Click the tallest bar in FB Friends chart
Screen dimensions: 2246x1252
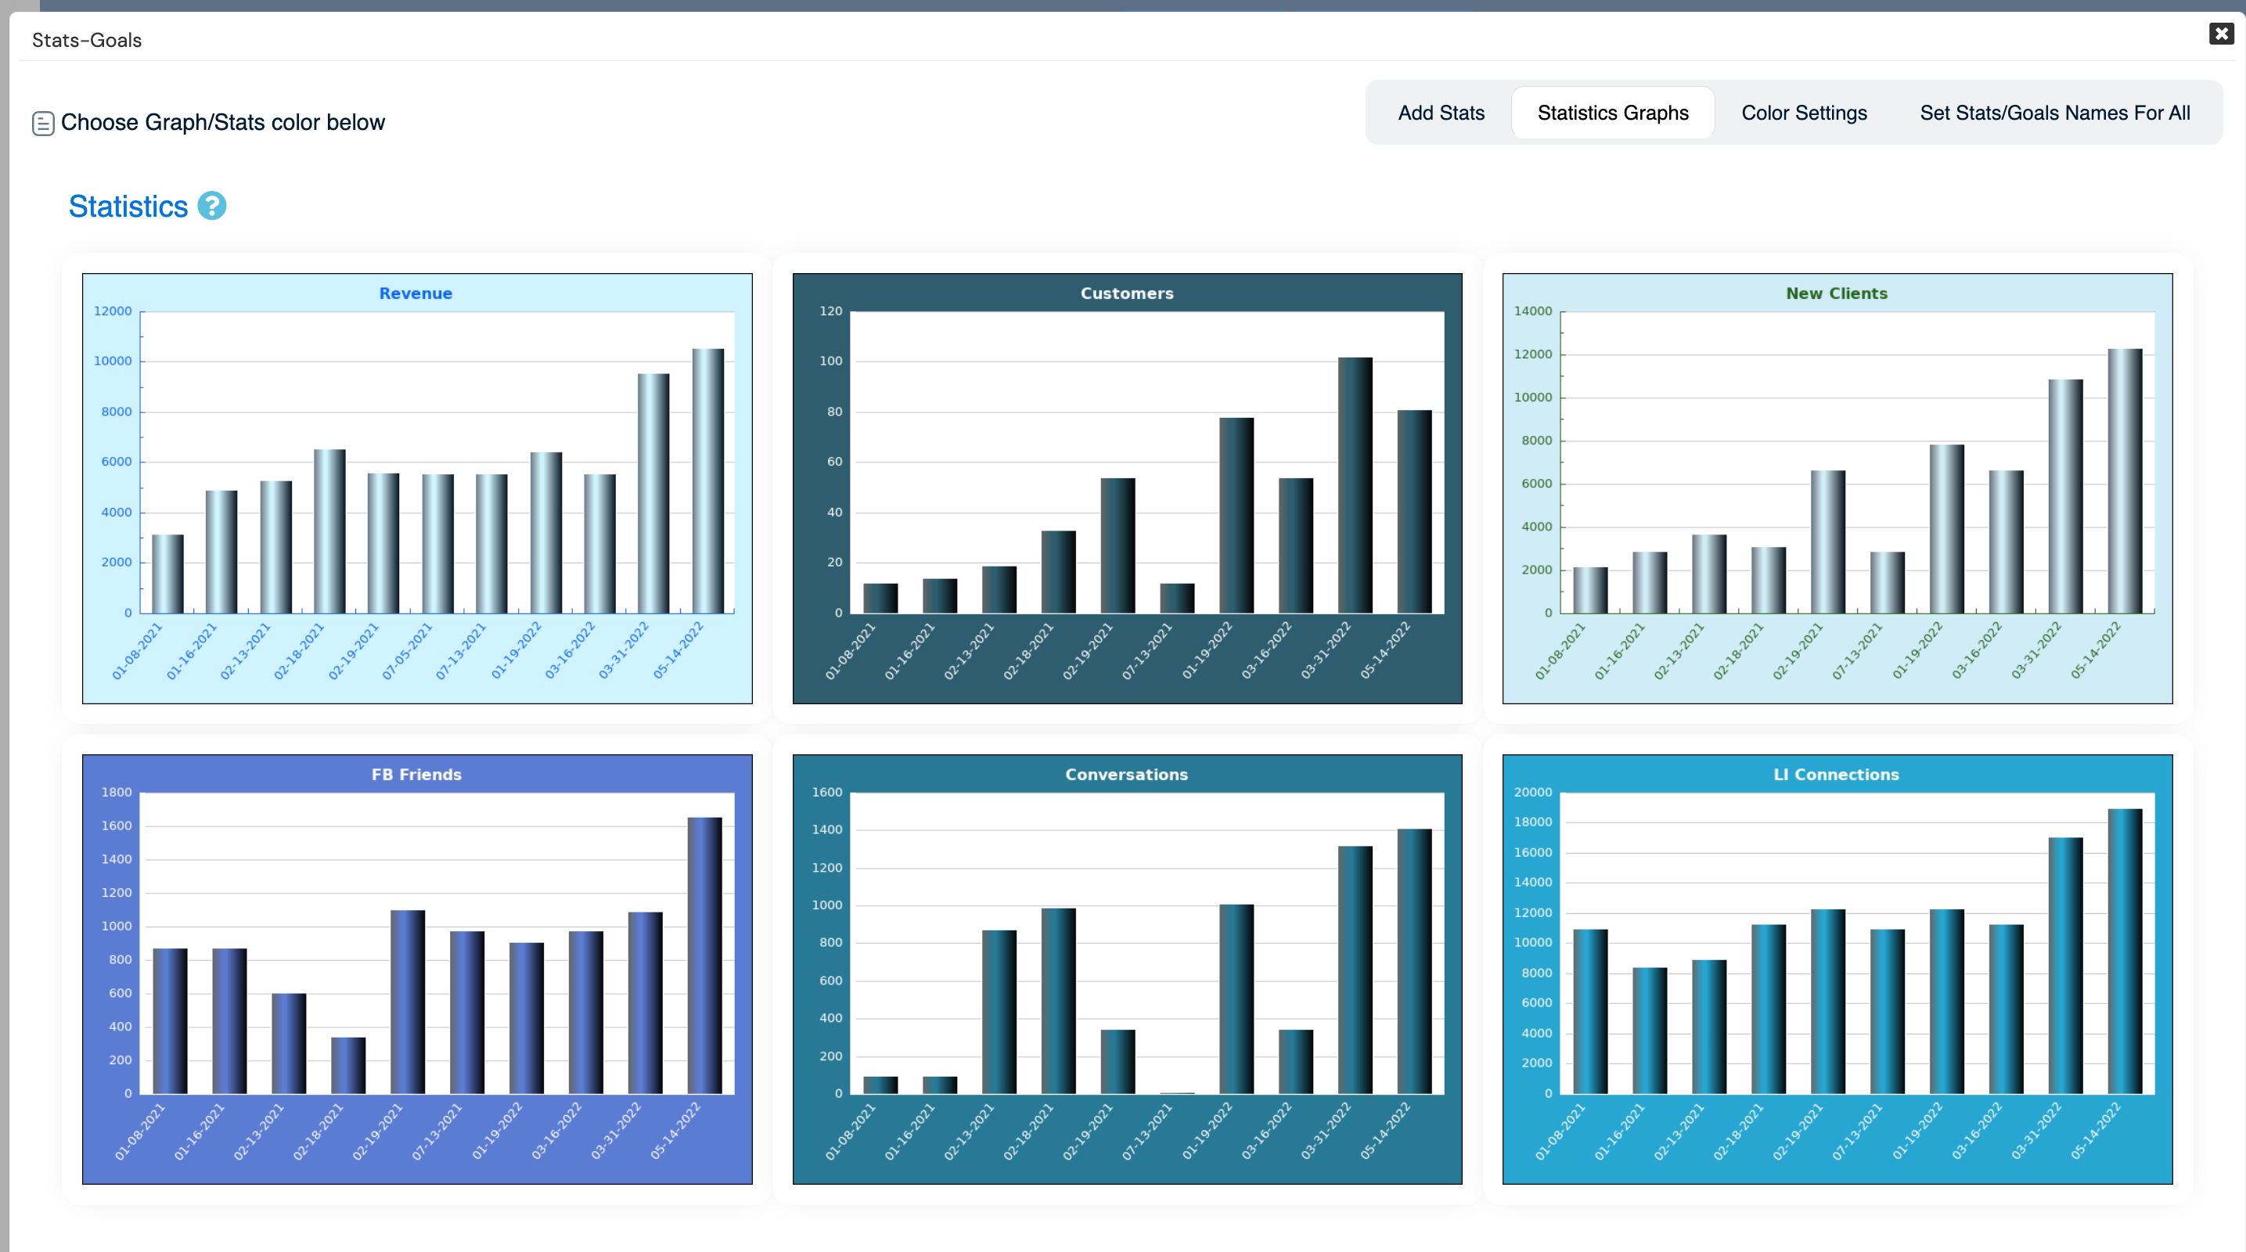coord(704,955)
